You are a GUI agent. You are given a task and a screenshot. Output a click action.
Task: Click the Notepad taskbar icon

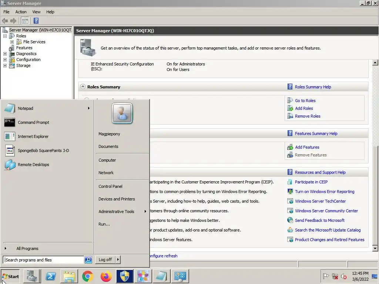click(x=161, y=276)
